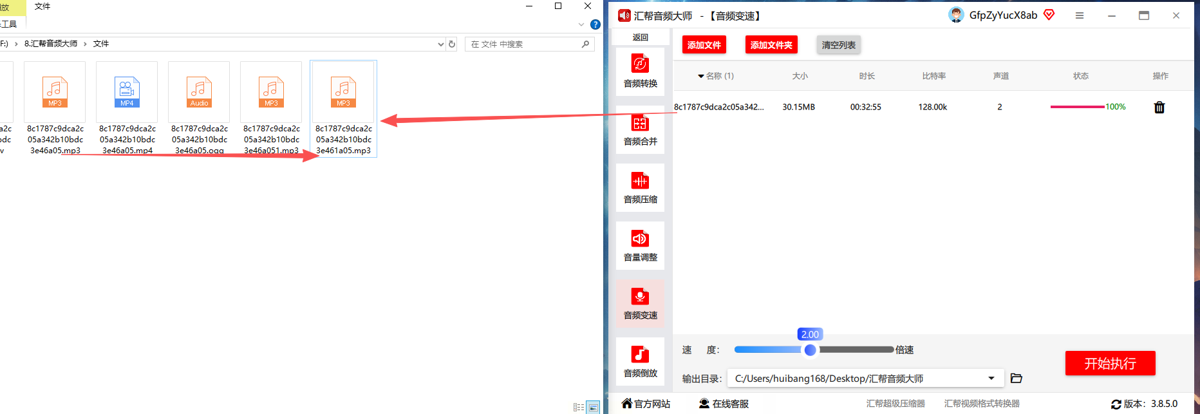Refresh the Explorer address bar
This screenshot has width=1200, height=414.
pyautogui.click(x=452, y=44)
